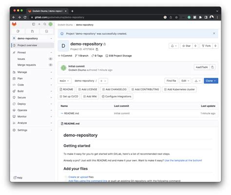
Task: Bookmark this page with the star icon
Action: (x=176, y=17)
